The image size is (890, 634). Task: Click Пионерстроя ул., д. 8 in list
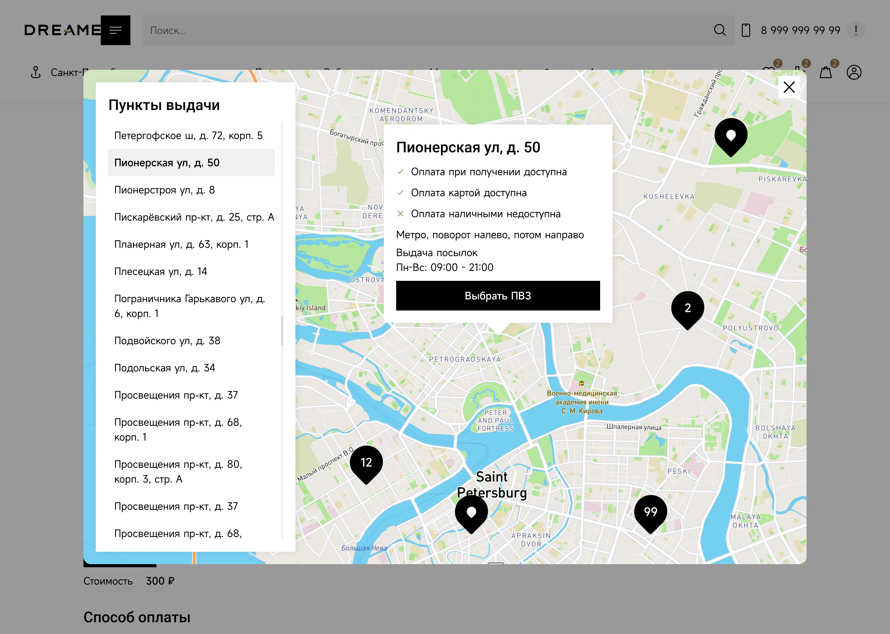(x=165, y=189)
